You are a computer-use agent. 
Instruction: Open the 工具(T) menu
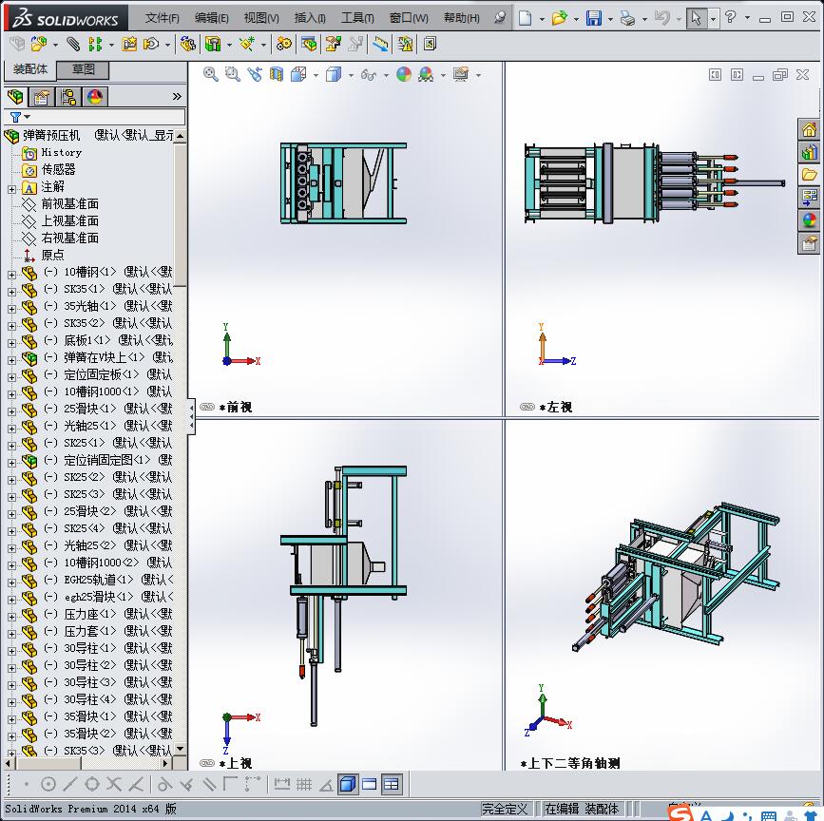pyautogui.click(x=357, y=18)
